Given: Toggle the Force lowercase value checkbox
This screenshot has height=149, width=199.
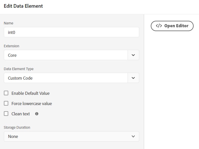Looking at the screenshot, I should click(6, 104).
